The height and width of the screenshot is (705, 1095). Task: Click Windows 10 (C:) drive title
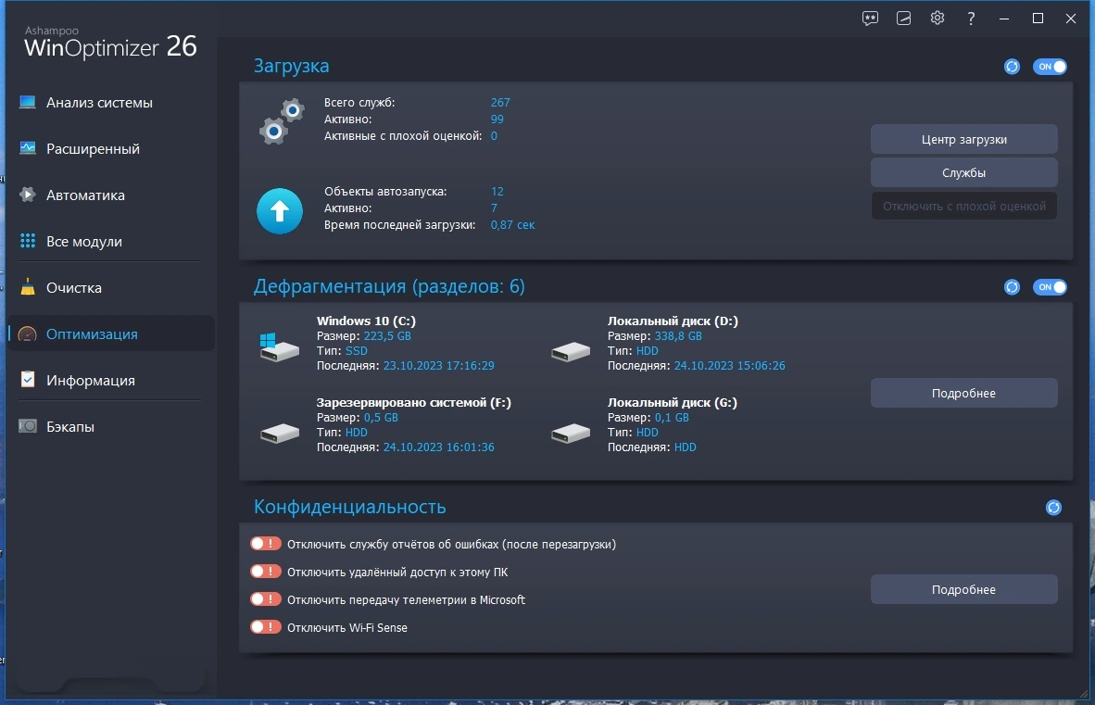tap(366, 321)
